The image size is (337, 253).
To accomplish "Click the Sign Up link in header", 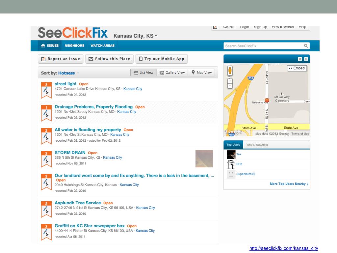I will point(260,27).
